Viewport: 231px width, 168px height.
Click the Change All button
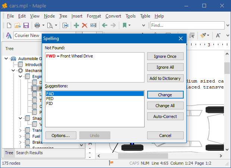pyautogui.click(x=165, y=106)
